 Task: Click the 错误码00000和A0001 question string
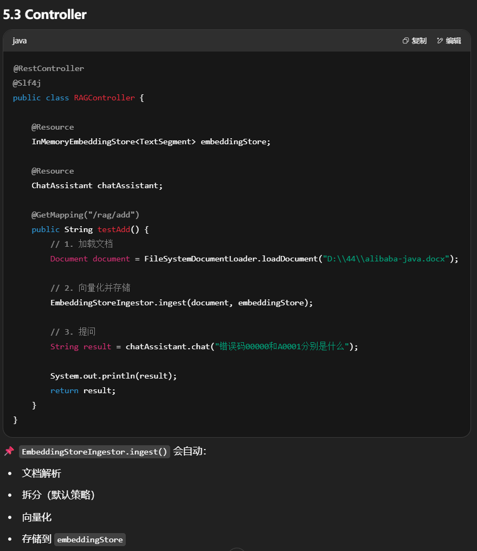click(x=282, y=347)
